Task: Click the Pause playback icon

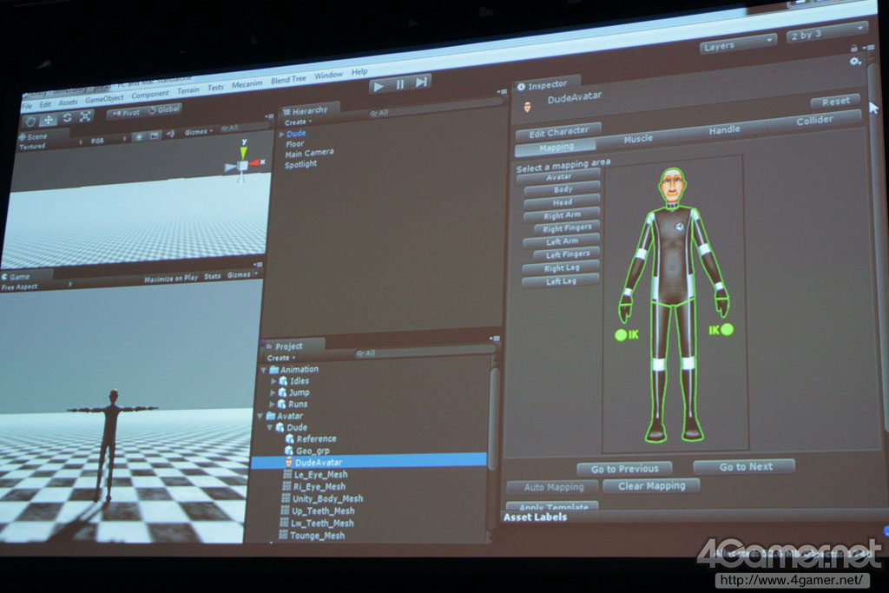Action: tap(400, 84)
